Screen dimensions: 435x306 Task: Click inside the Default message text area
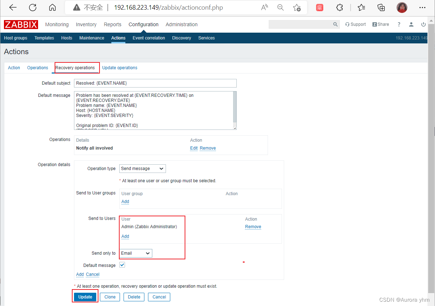[153, 110]
